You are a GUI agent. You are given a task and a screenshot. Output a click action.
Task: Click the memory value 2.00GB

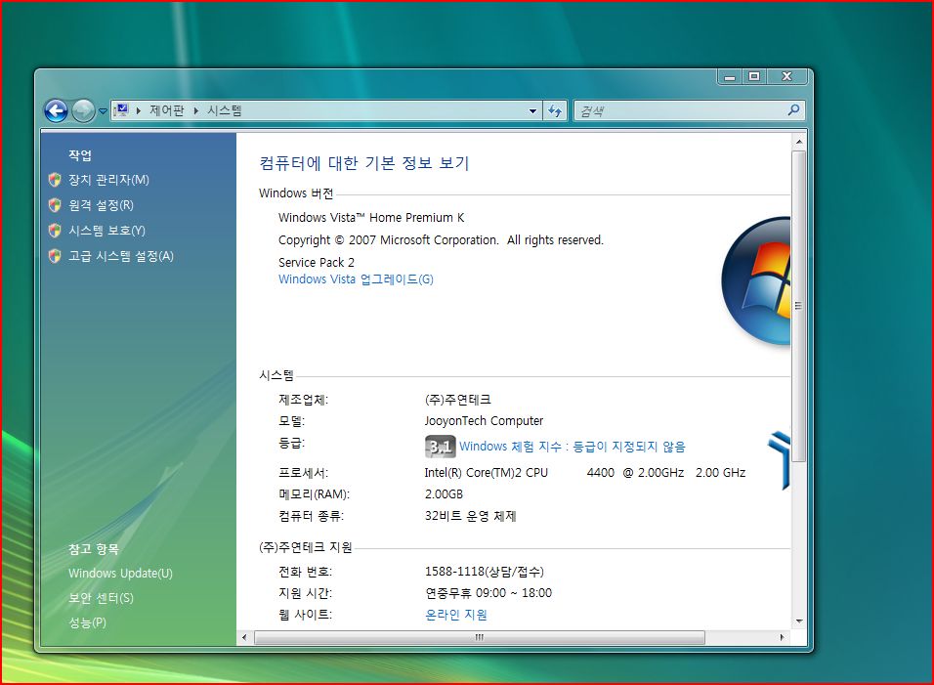[444, 494]
